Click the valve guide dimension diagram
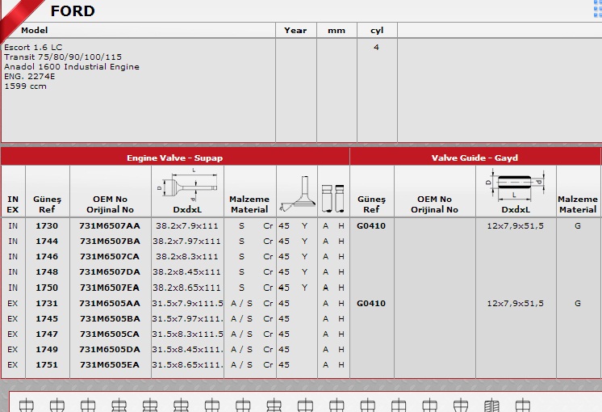 (515, 186)
